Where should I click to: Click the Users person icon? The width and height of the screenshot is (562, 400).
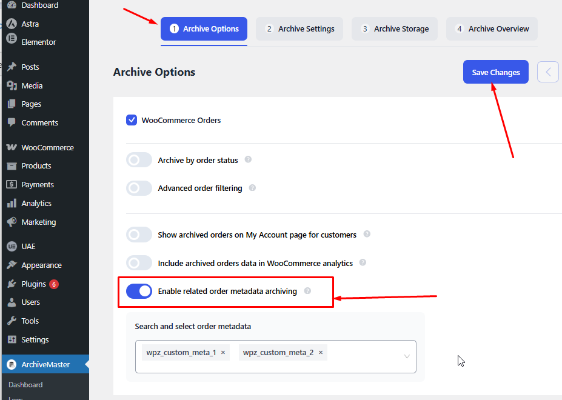[12, 302]
